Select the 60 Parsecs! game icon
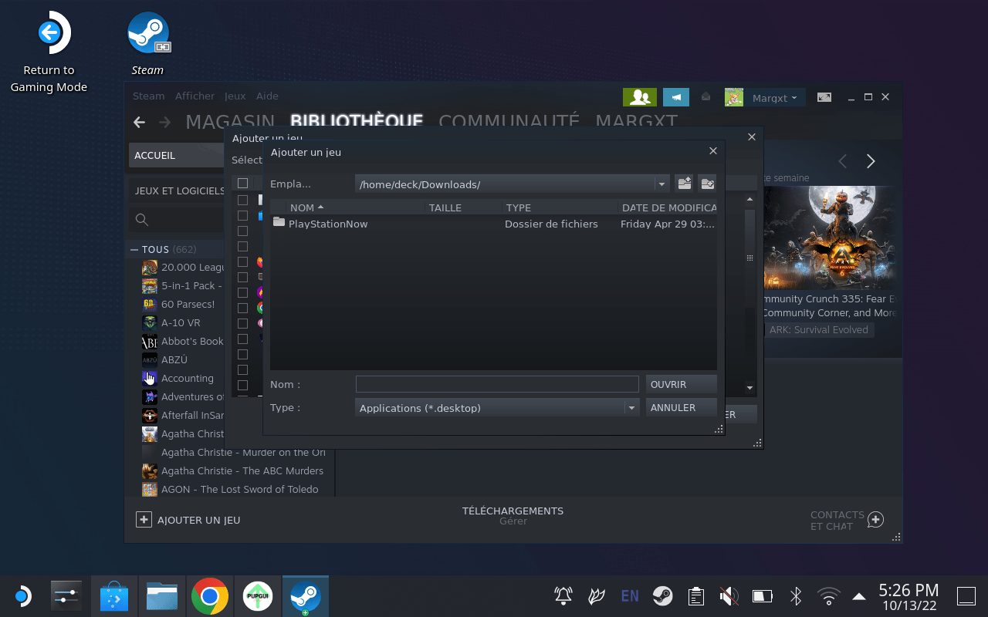Viewport: 988px width, 617px height. click(150, 305)
